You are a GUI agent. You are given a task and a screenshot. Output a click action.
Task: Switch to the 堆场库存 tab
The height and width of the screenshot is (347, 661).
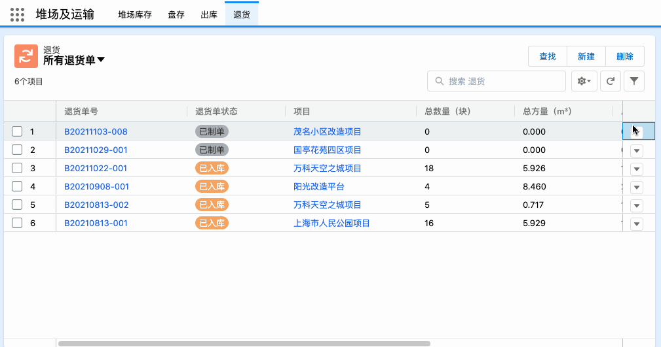pos(135,15)
